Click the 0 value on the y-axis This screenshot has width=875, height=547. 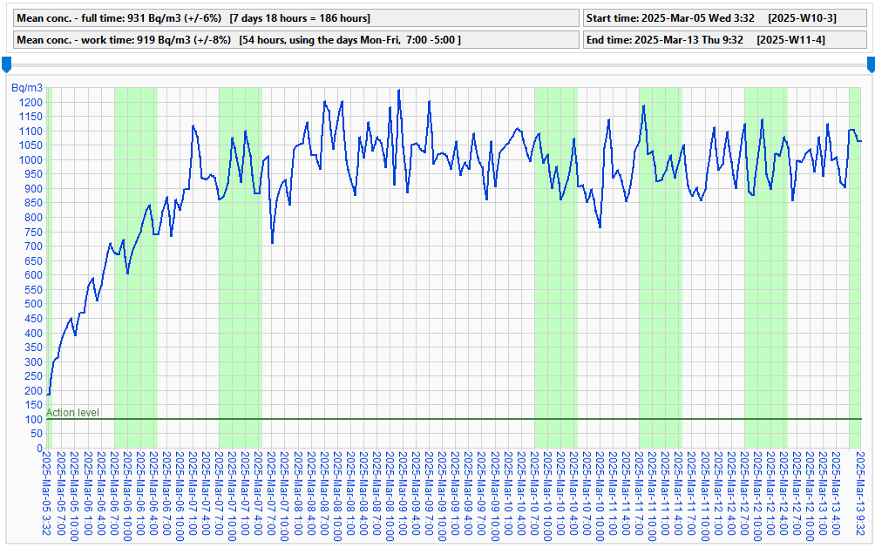(x=40, y=448)
